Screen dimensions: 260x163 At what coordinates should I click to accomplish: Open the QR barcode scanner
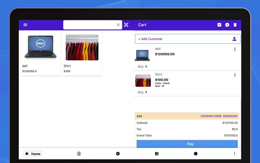pyautogui.click(x=126, y=25)
